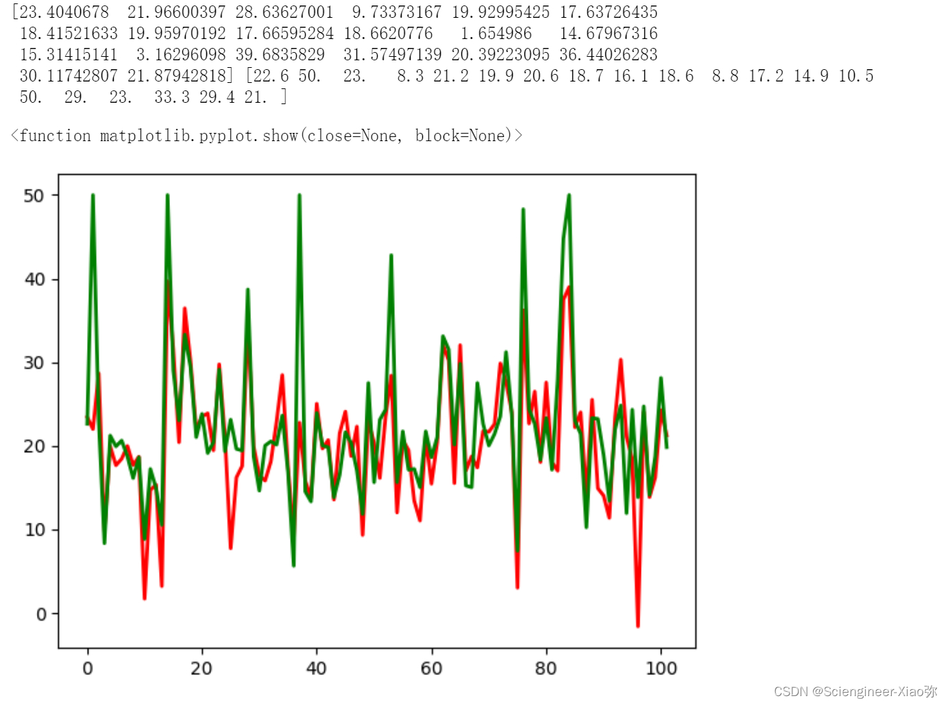Select the value 10.5 in second array
This screenshot has height=705, width=948.
click(856, 76)
